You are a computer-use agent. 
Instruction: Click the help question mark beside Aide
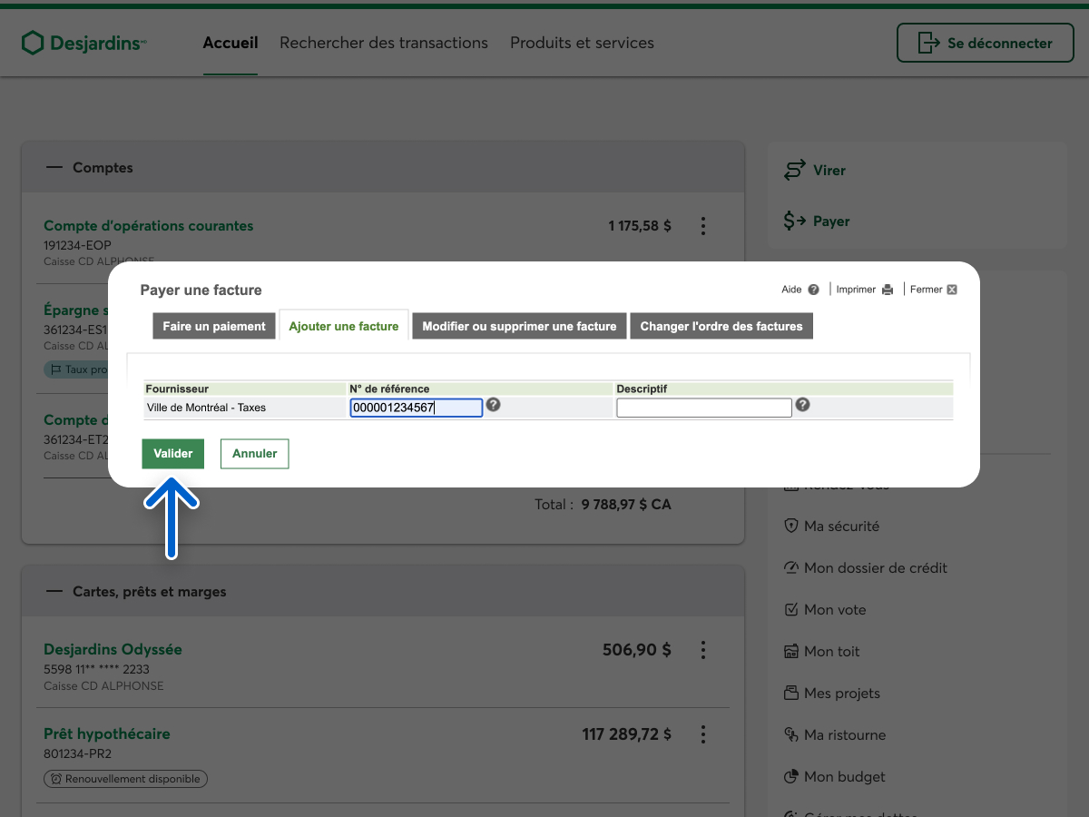click(813, 290)
